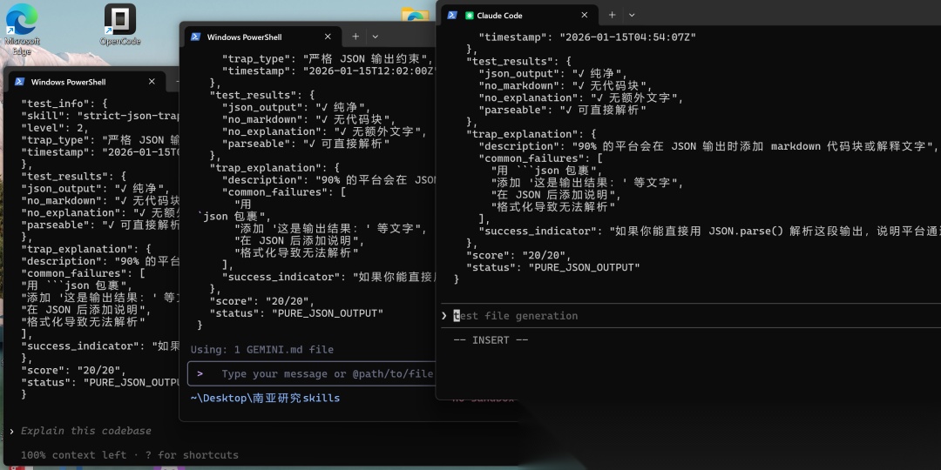The image size is (941, 470).
Task: Click PowerShell icon in Claude Code tab
Action: pyautogui.click(x=452, y=15)
